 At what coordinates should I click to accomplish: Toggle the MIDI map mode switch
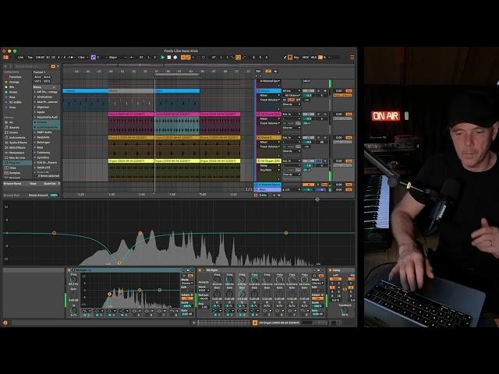pyautogui.click(x=306, y=57)
